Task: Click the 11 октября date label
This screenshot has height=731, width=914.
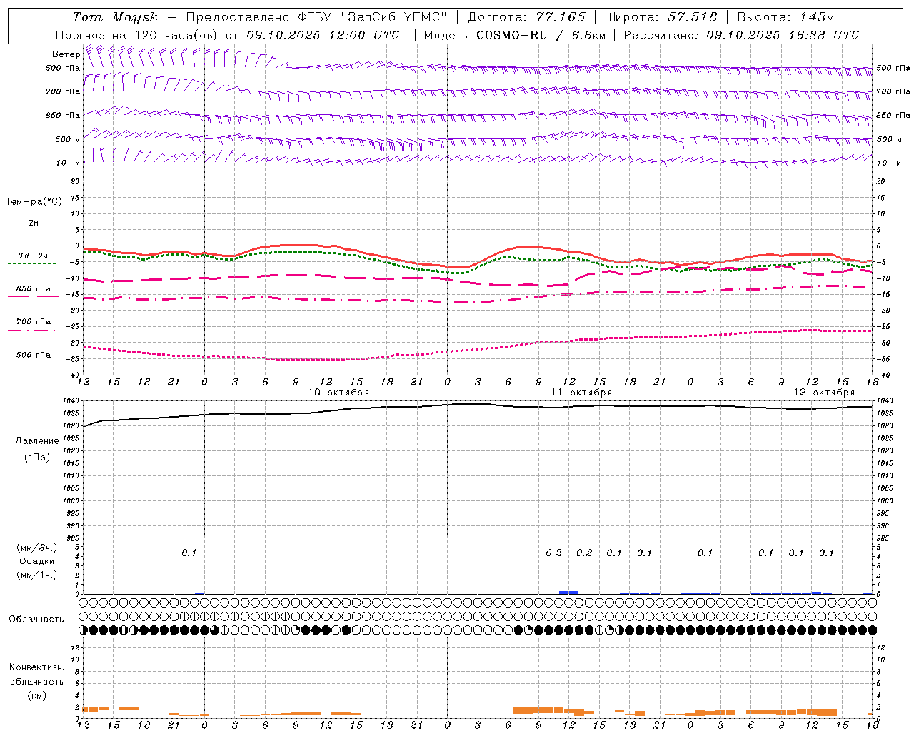Action: [581, 393]
